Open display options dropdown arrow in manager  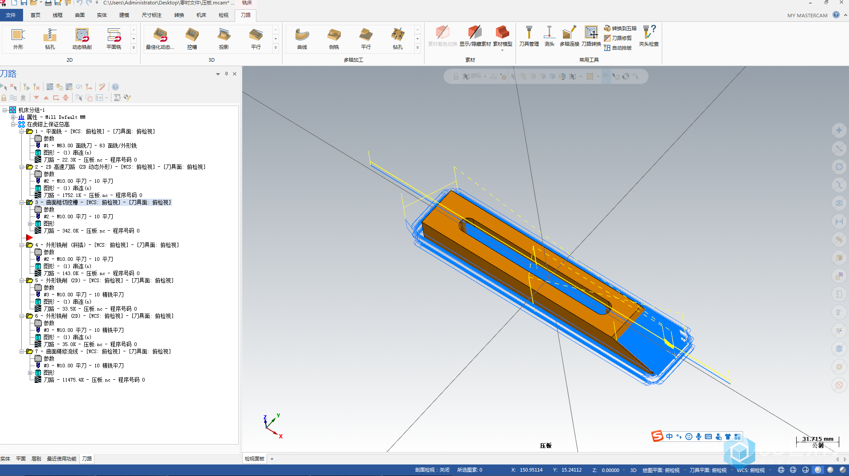(x=107, y=98)
